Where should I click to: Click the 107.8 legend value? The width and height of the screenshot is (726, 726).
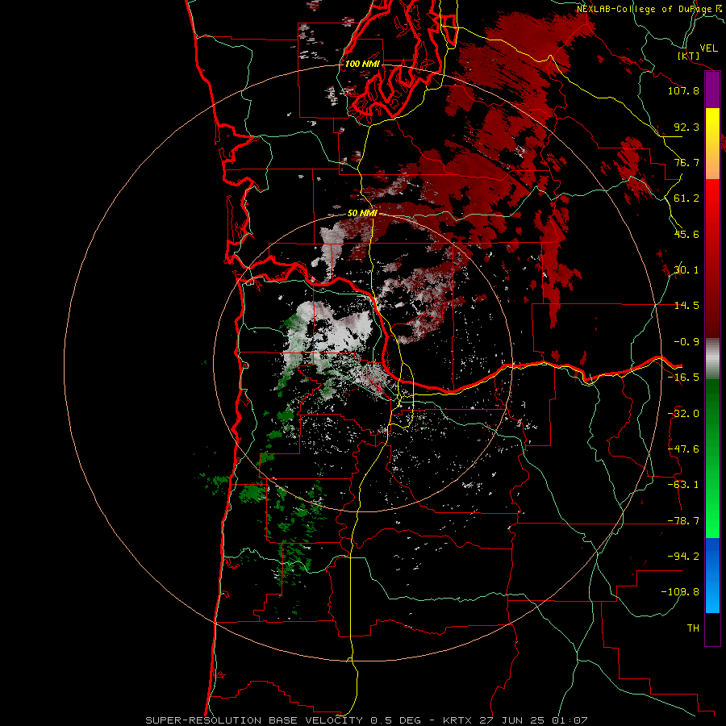(x=683, y=90)
